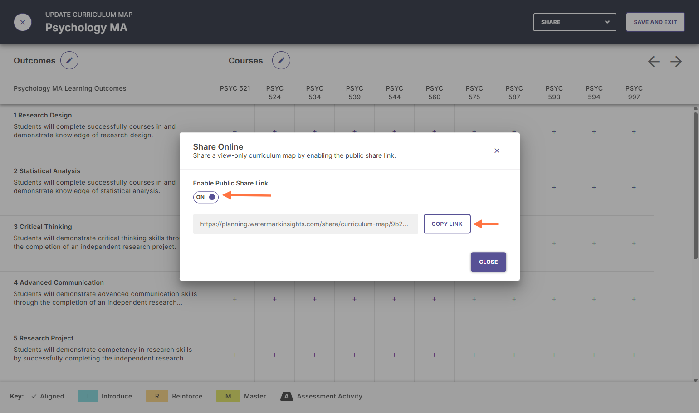Click the "2 Statistical Analysis" outcome title
699x413 pixels.
(x=47, y=171)
